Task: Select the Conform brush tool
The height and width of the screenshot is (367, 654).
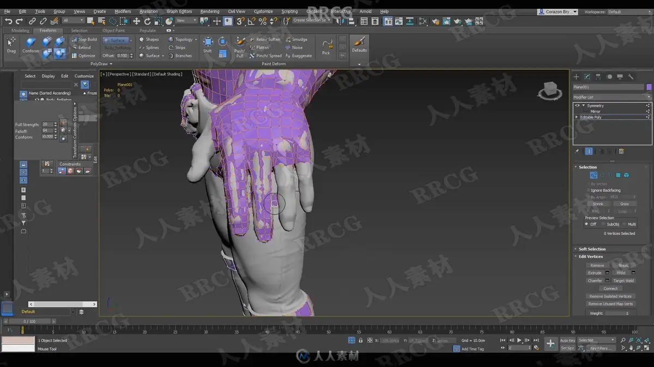Action: click(x=31, y=45)
